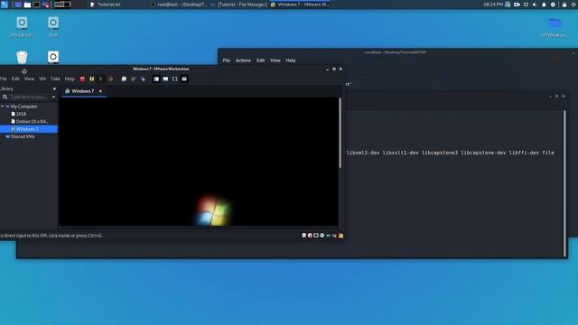578x325 pixels.
Task: Open the Kali applications menu icon
Action: coord(5,5)
